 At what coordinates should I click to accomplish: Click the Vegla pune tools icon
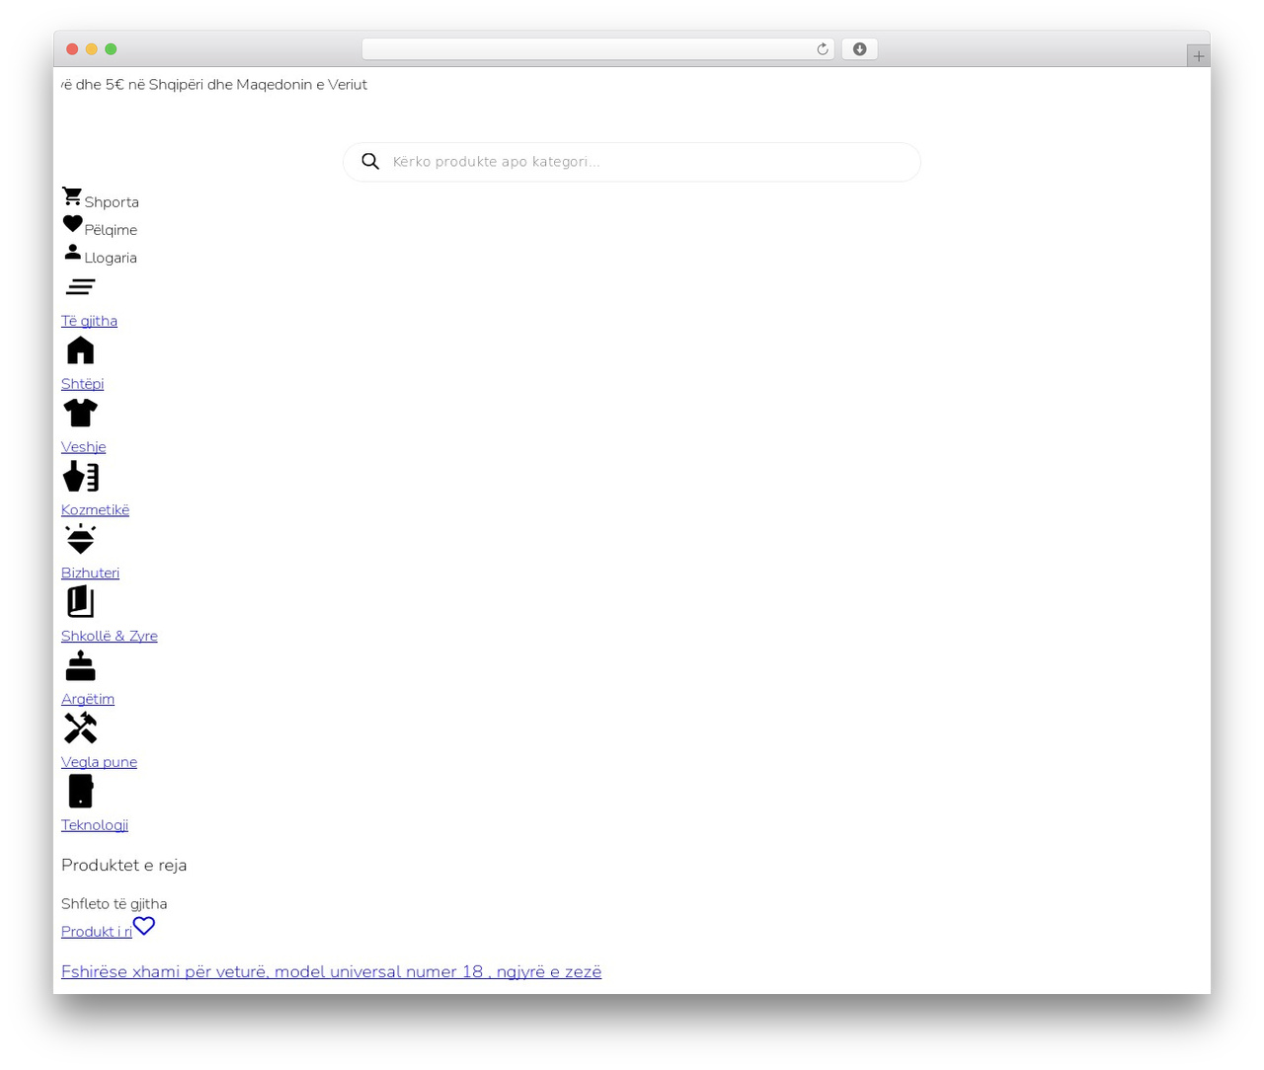click(80, 728)
